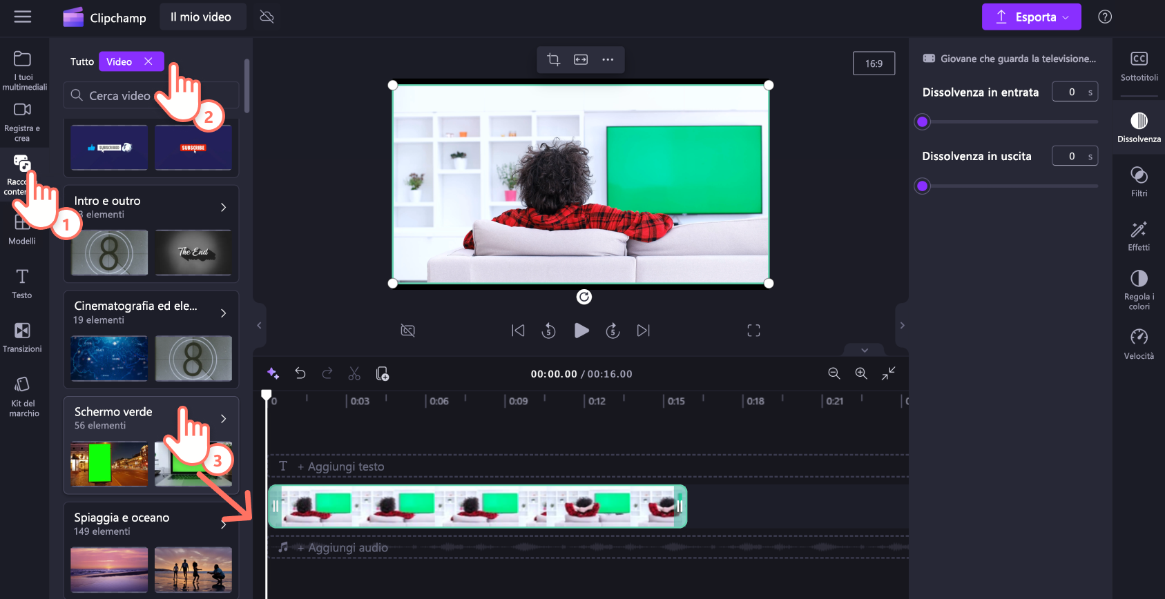
Task: Rewind five seconds
Action: point(549,331)
